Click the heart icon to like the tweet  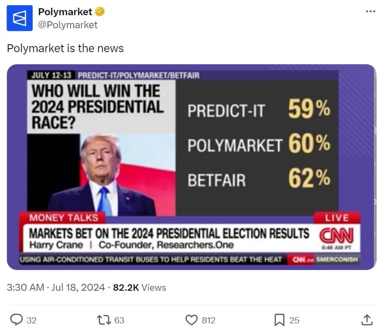(192, 320)
